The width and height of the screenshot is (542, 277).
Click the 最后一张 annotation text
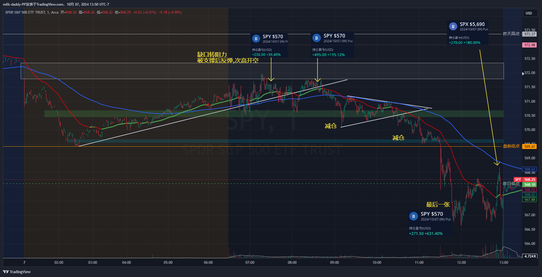(438, 205)
